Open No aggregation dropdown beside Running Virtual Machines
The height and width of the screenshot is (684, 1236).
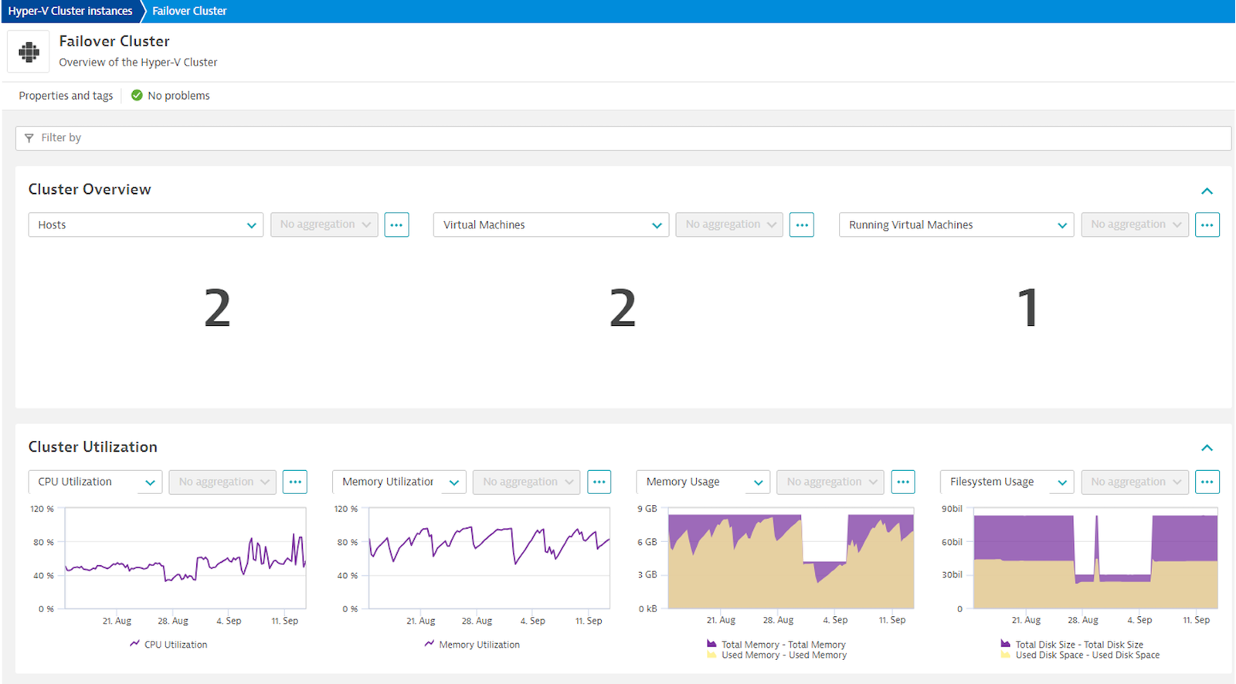[1135, 225]
